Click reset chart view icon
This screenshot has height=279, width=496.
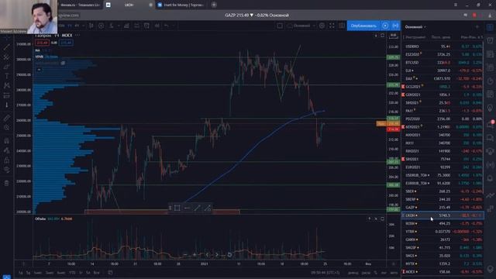click(x=229, y=255)
